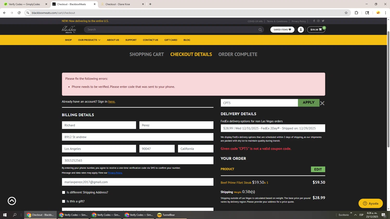Click the zip code field '90047'
The width and height of the screenshot is (390, 219).
coord(157,149)
